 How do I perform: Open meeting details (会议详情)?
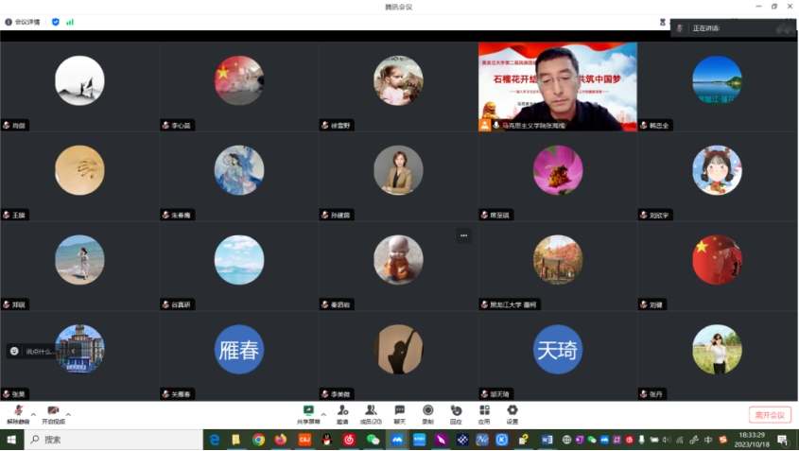click(x=23, y=21)
